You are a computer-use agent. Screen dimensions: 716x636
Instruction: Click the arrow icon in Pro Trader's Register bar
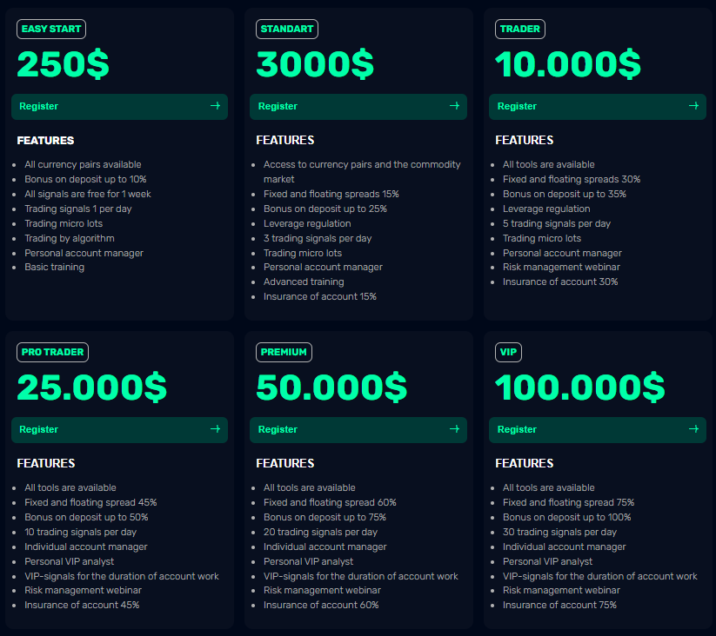[x=215, y=429]
